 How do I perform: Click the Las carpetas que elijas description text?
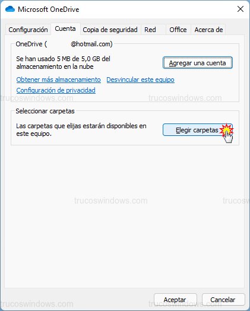coord(81,130)
